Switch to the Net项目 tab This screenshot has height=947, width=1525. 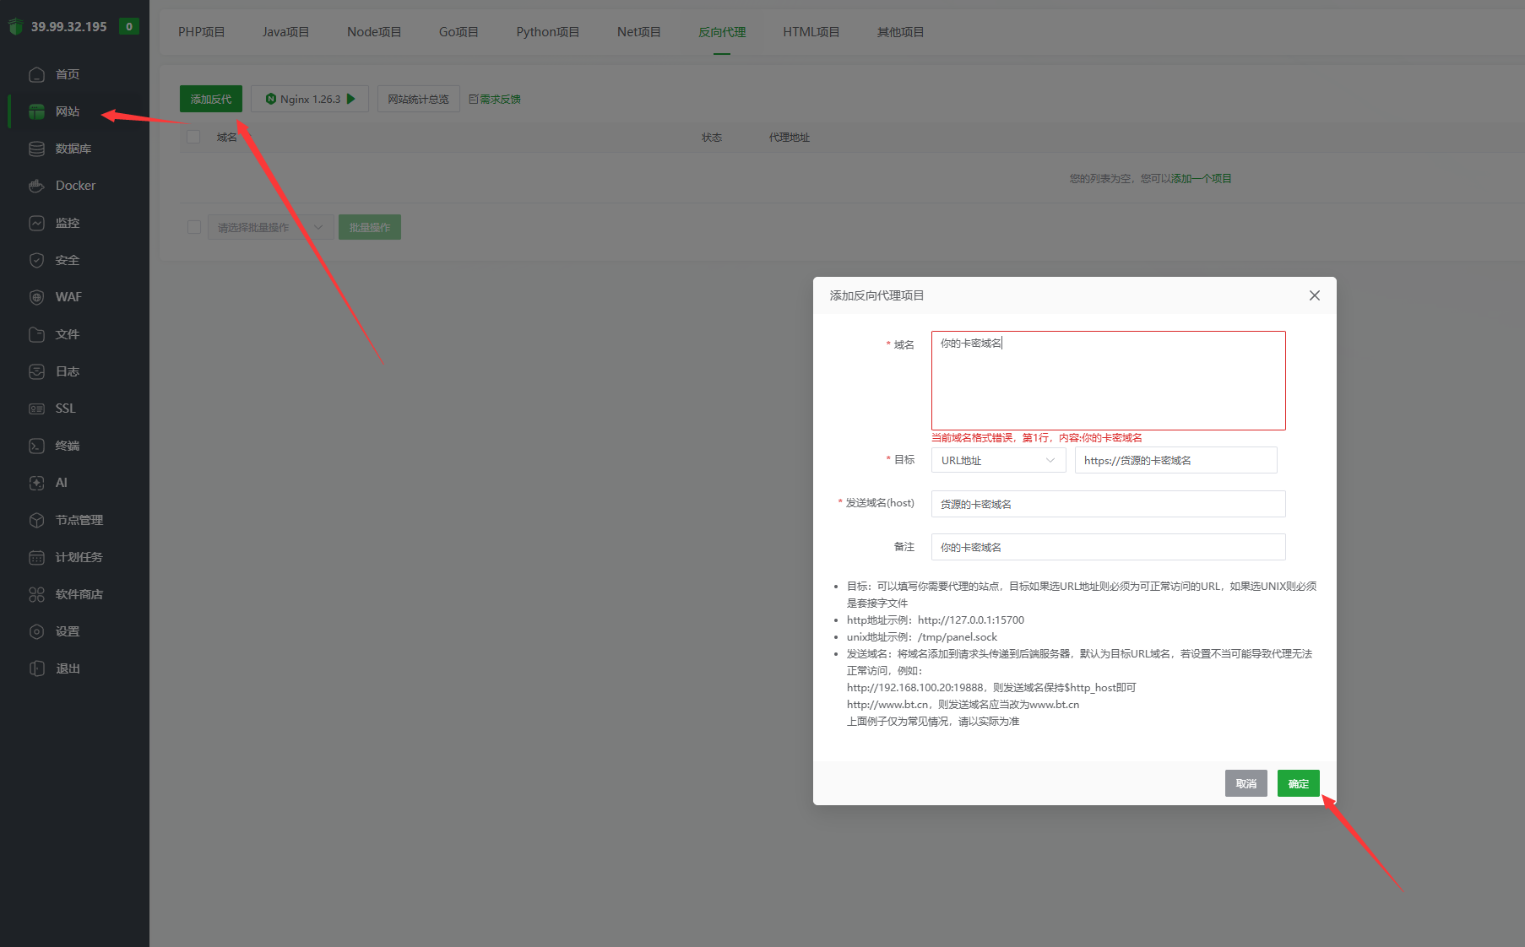pyautogui.click(x=638, y=32)
